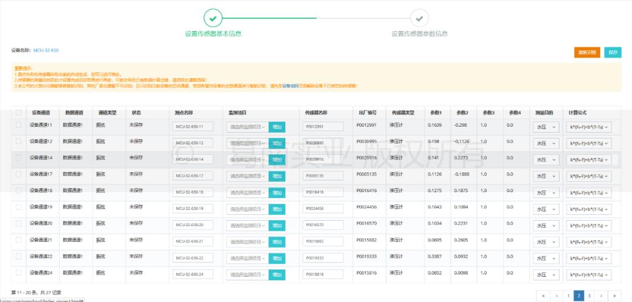Viewport: 632px width, 302px height.
Task: Click the 测点名称 field MCU-32-630-11
Action: pos(193,127)
